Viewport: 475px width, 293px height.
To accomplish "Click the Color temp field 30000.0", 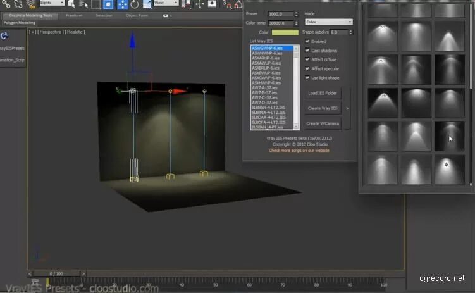I will (281, 23).
